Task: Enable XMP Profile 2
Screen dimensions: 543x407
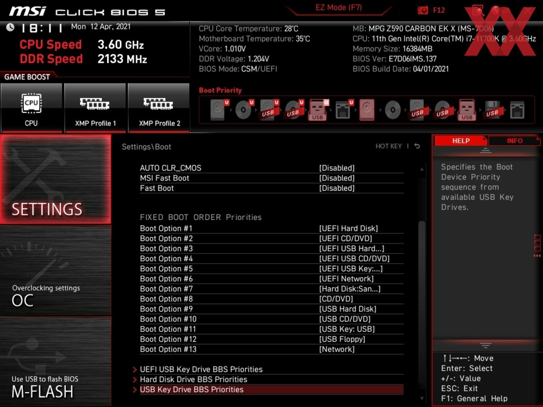Action: pyautogui.click(x=159, y=108)
